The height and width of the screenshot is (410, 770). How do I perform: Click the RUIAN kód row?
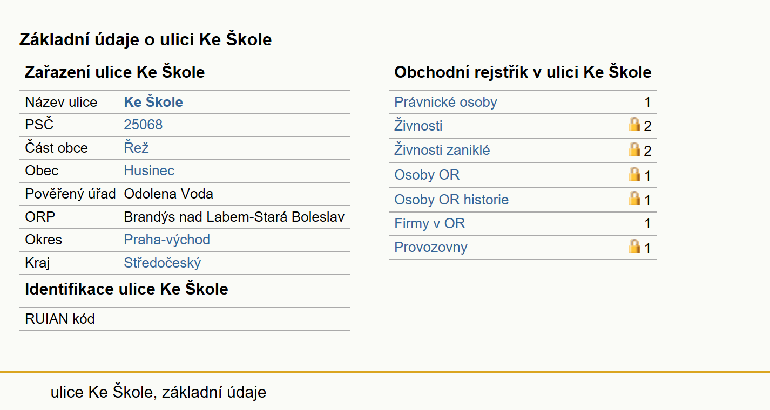pyautogui.click(x=185, y=319)
